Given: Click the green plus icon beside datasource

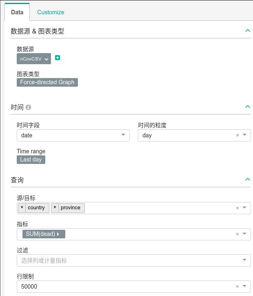Looking at the screenshot, I should pos(58,58).
